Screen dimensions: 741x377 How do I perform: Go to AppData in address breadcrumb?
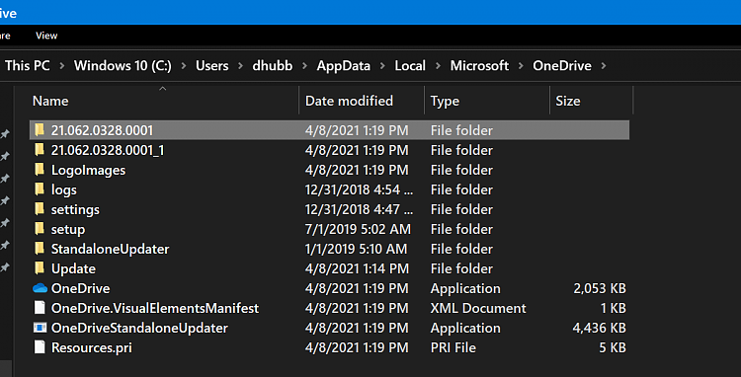pyautogui.click(x=344, y=65)
